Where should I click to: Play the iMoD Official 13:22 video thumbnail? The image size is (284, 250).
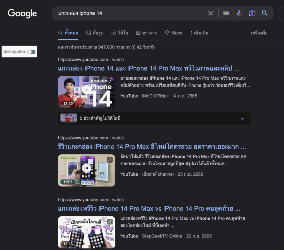pos(87,92)
